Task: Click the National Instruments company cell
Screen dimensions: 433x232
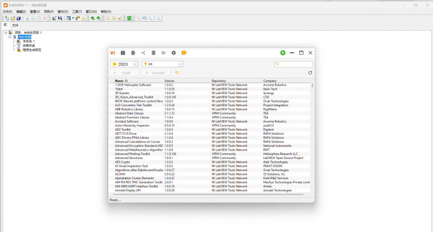Action: point(277,146)
